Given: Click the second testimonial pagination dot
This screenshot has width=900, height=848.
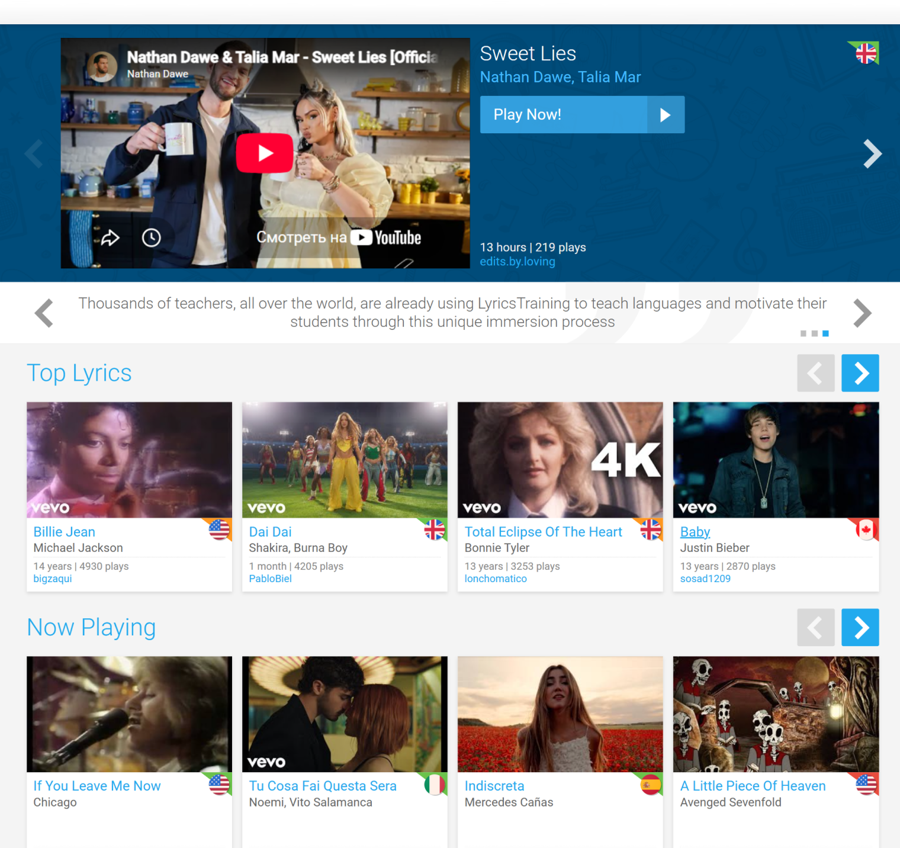Looking at the screenshot, I should (x=815, y=333).
